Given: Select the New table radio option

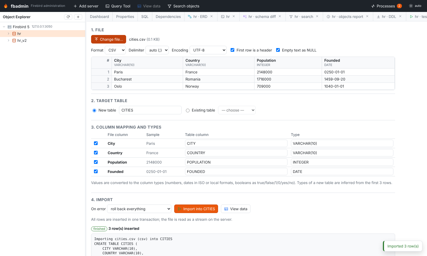Looking at the screenshot, I should point(95,110).
